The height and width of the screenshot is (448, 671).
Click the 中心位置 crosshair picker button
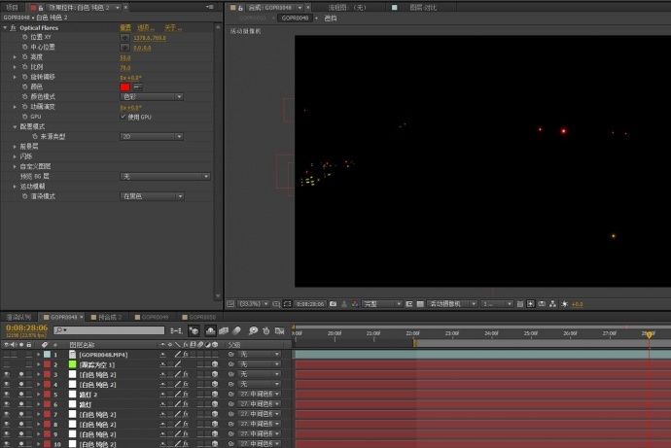pyautogui.click(x=124, y=47)
